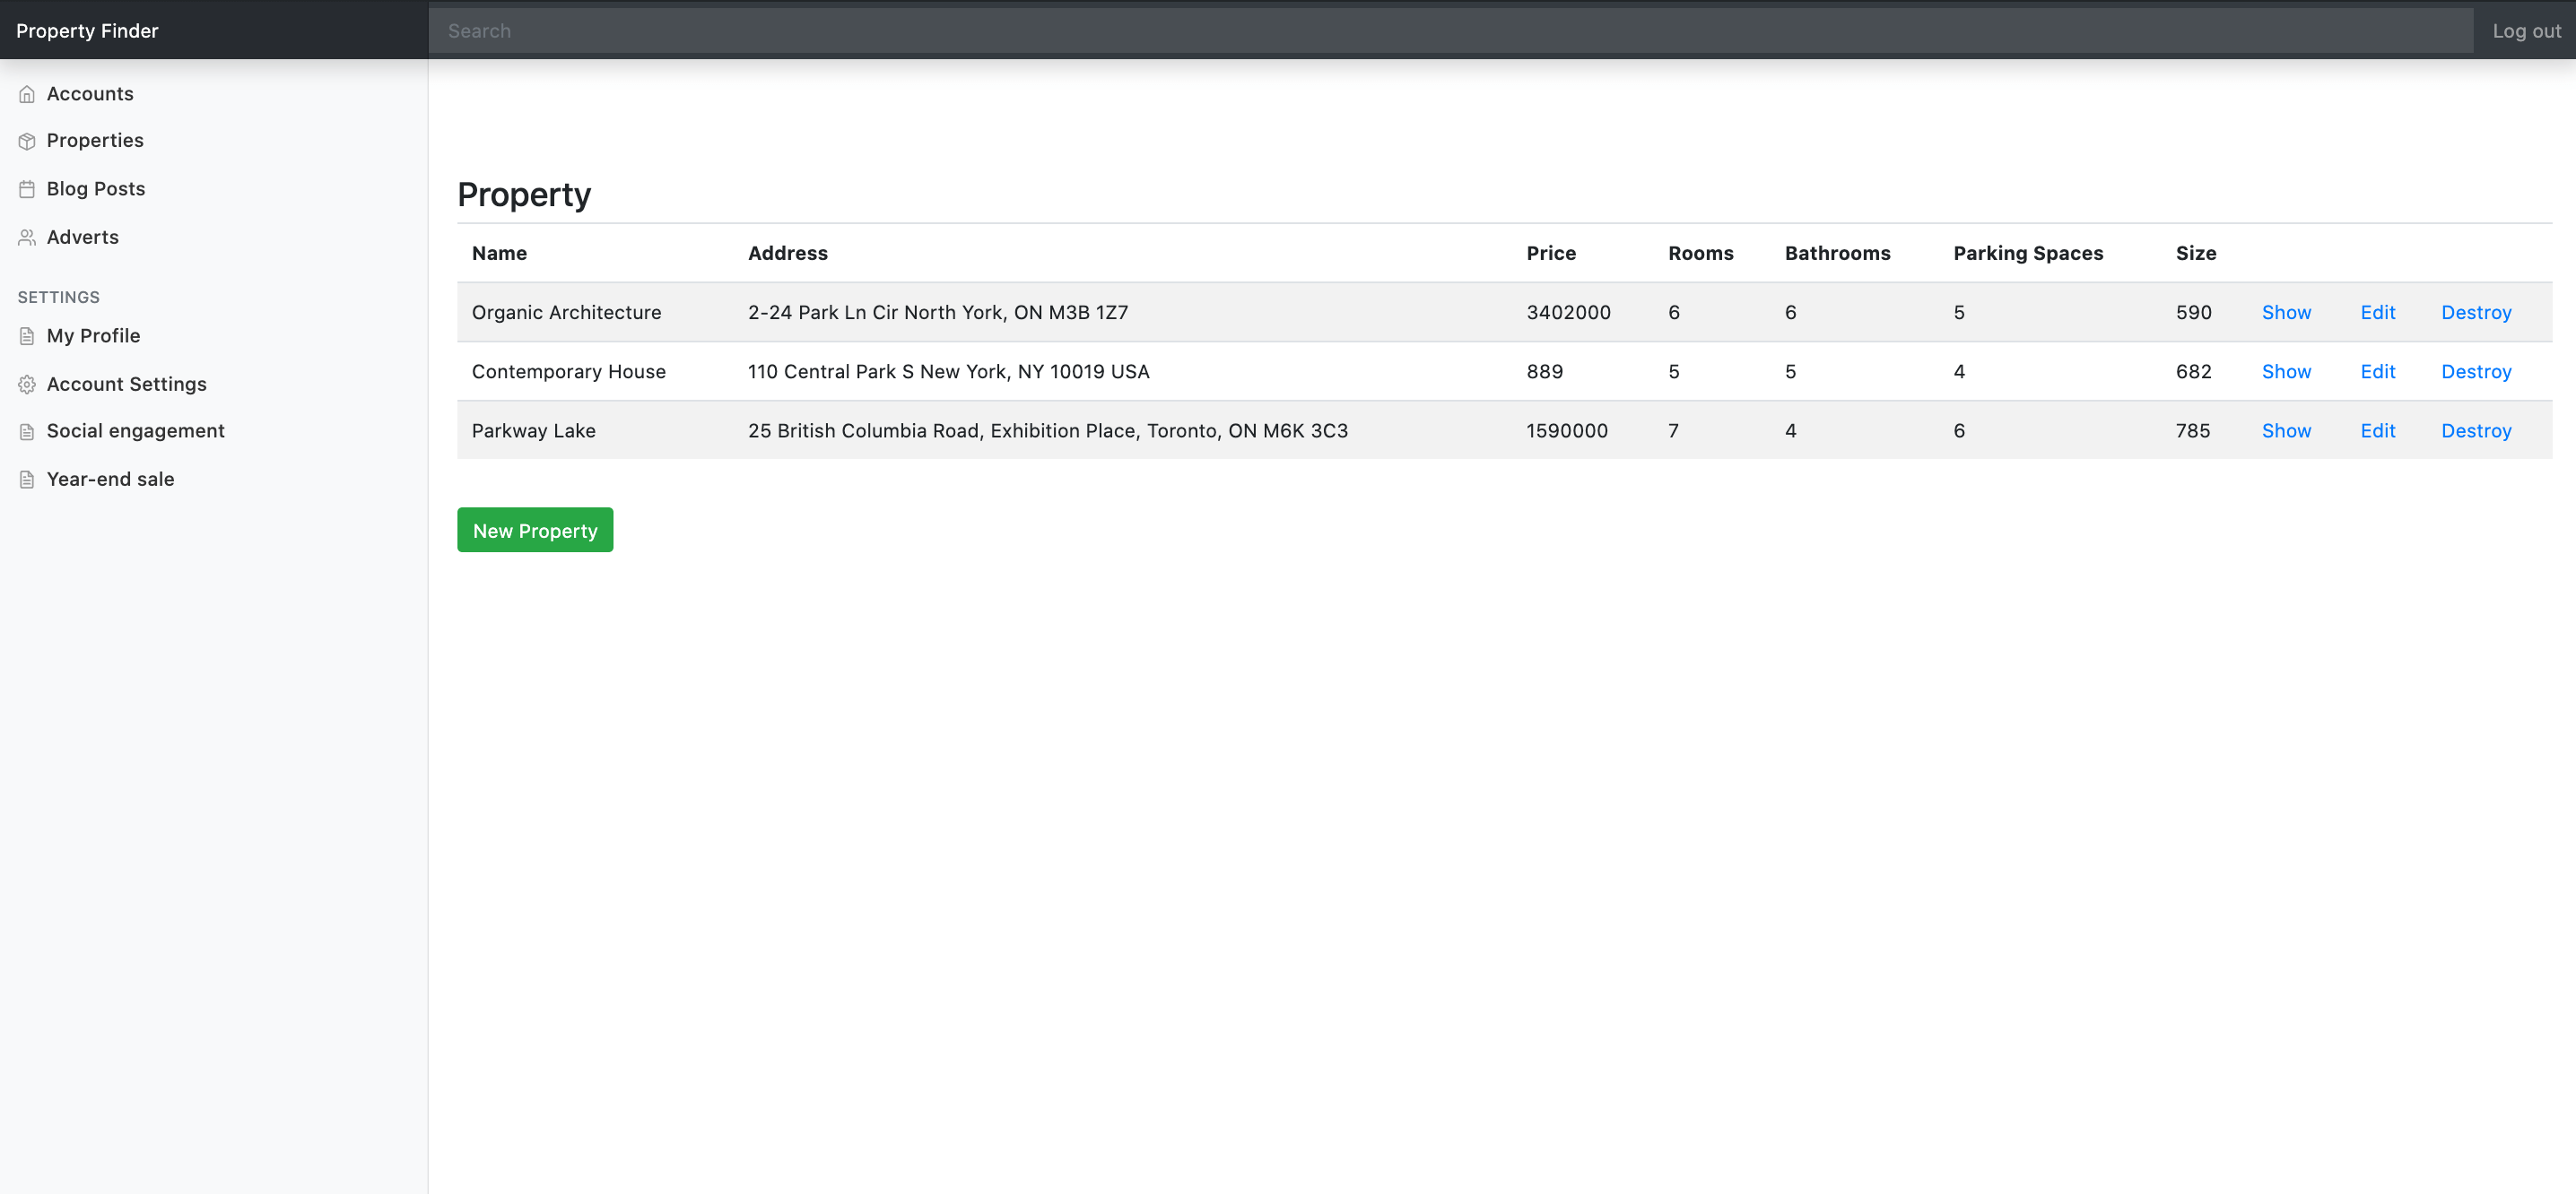Destroy the Organic Architecture listing
Image resolution: width=2576 pixels, height=1194 pixels.
(2476, 313)
